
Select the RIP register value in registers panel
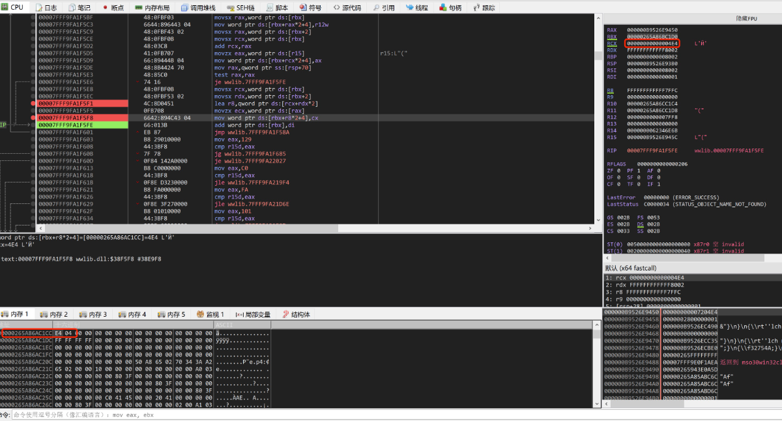(x=652, y=150)
